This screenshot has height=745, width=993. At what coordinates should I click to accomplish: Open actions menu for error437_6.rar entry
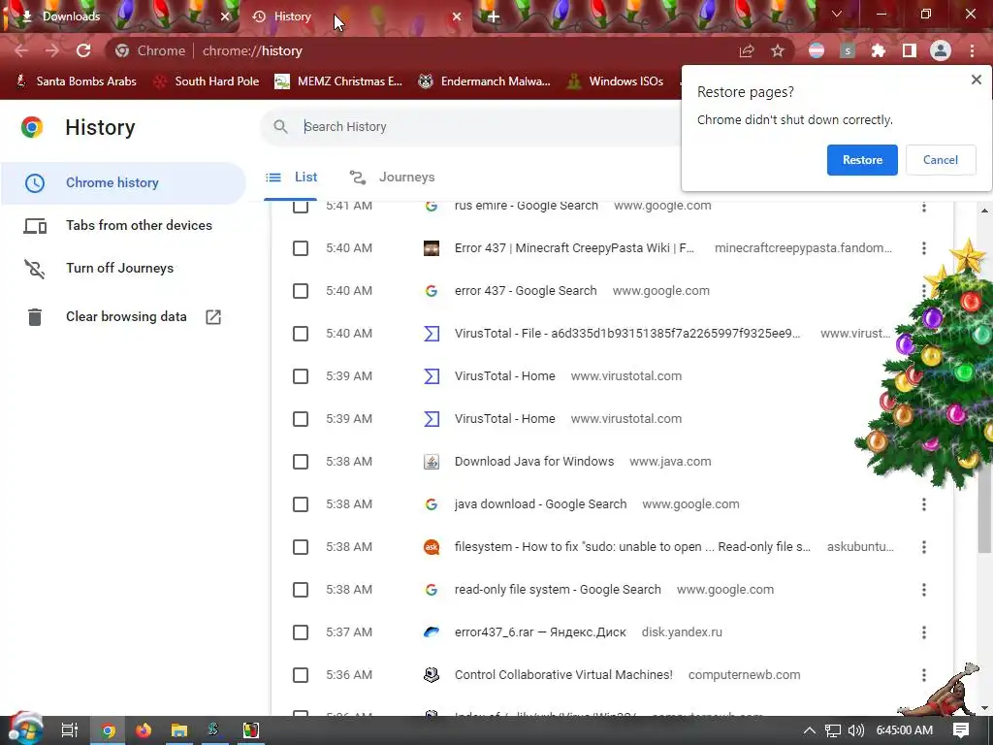[x=924, y=632]
